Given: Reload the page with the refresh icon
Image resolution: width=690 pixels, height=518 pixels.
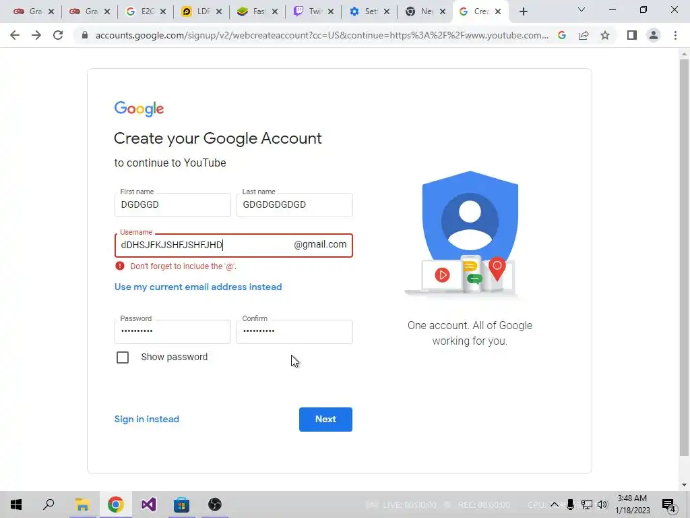Looking at the screenshot, I should (58, 35).
